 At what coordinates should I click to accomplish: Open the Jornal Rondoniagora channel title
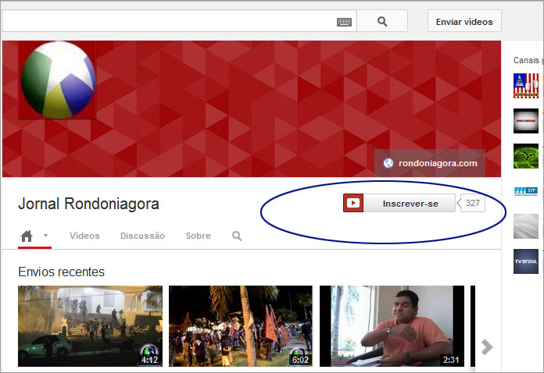[x=88, y=204]
